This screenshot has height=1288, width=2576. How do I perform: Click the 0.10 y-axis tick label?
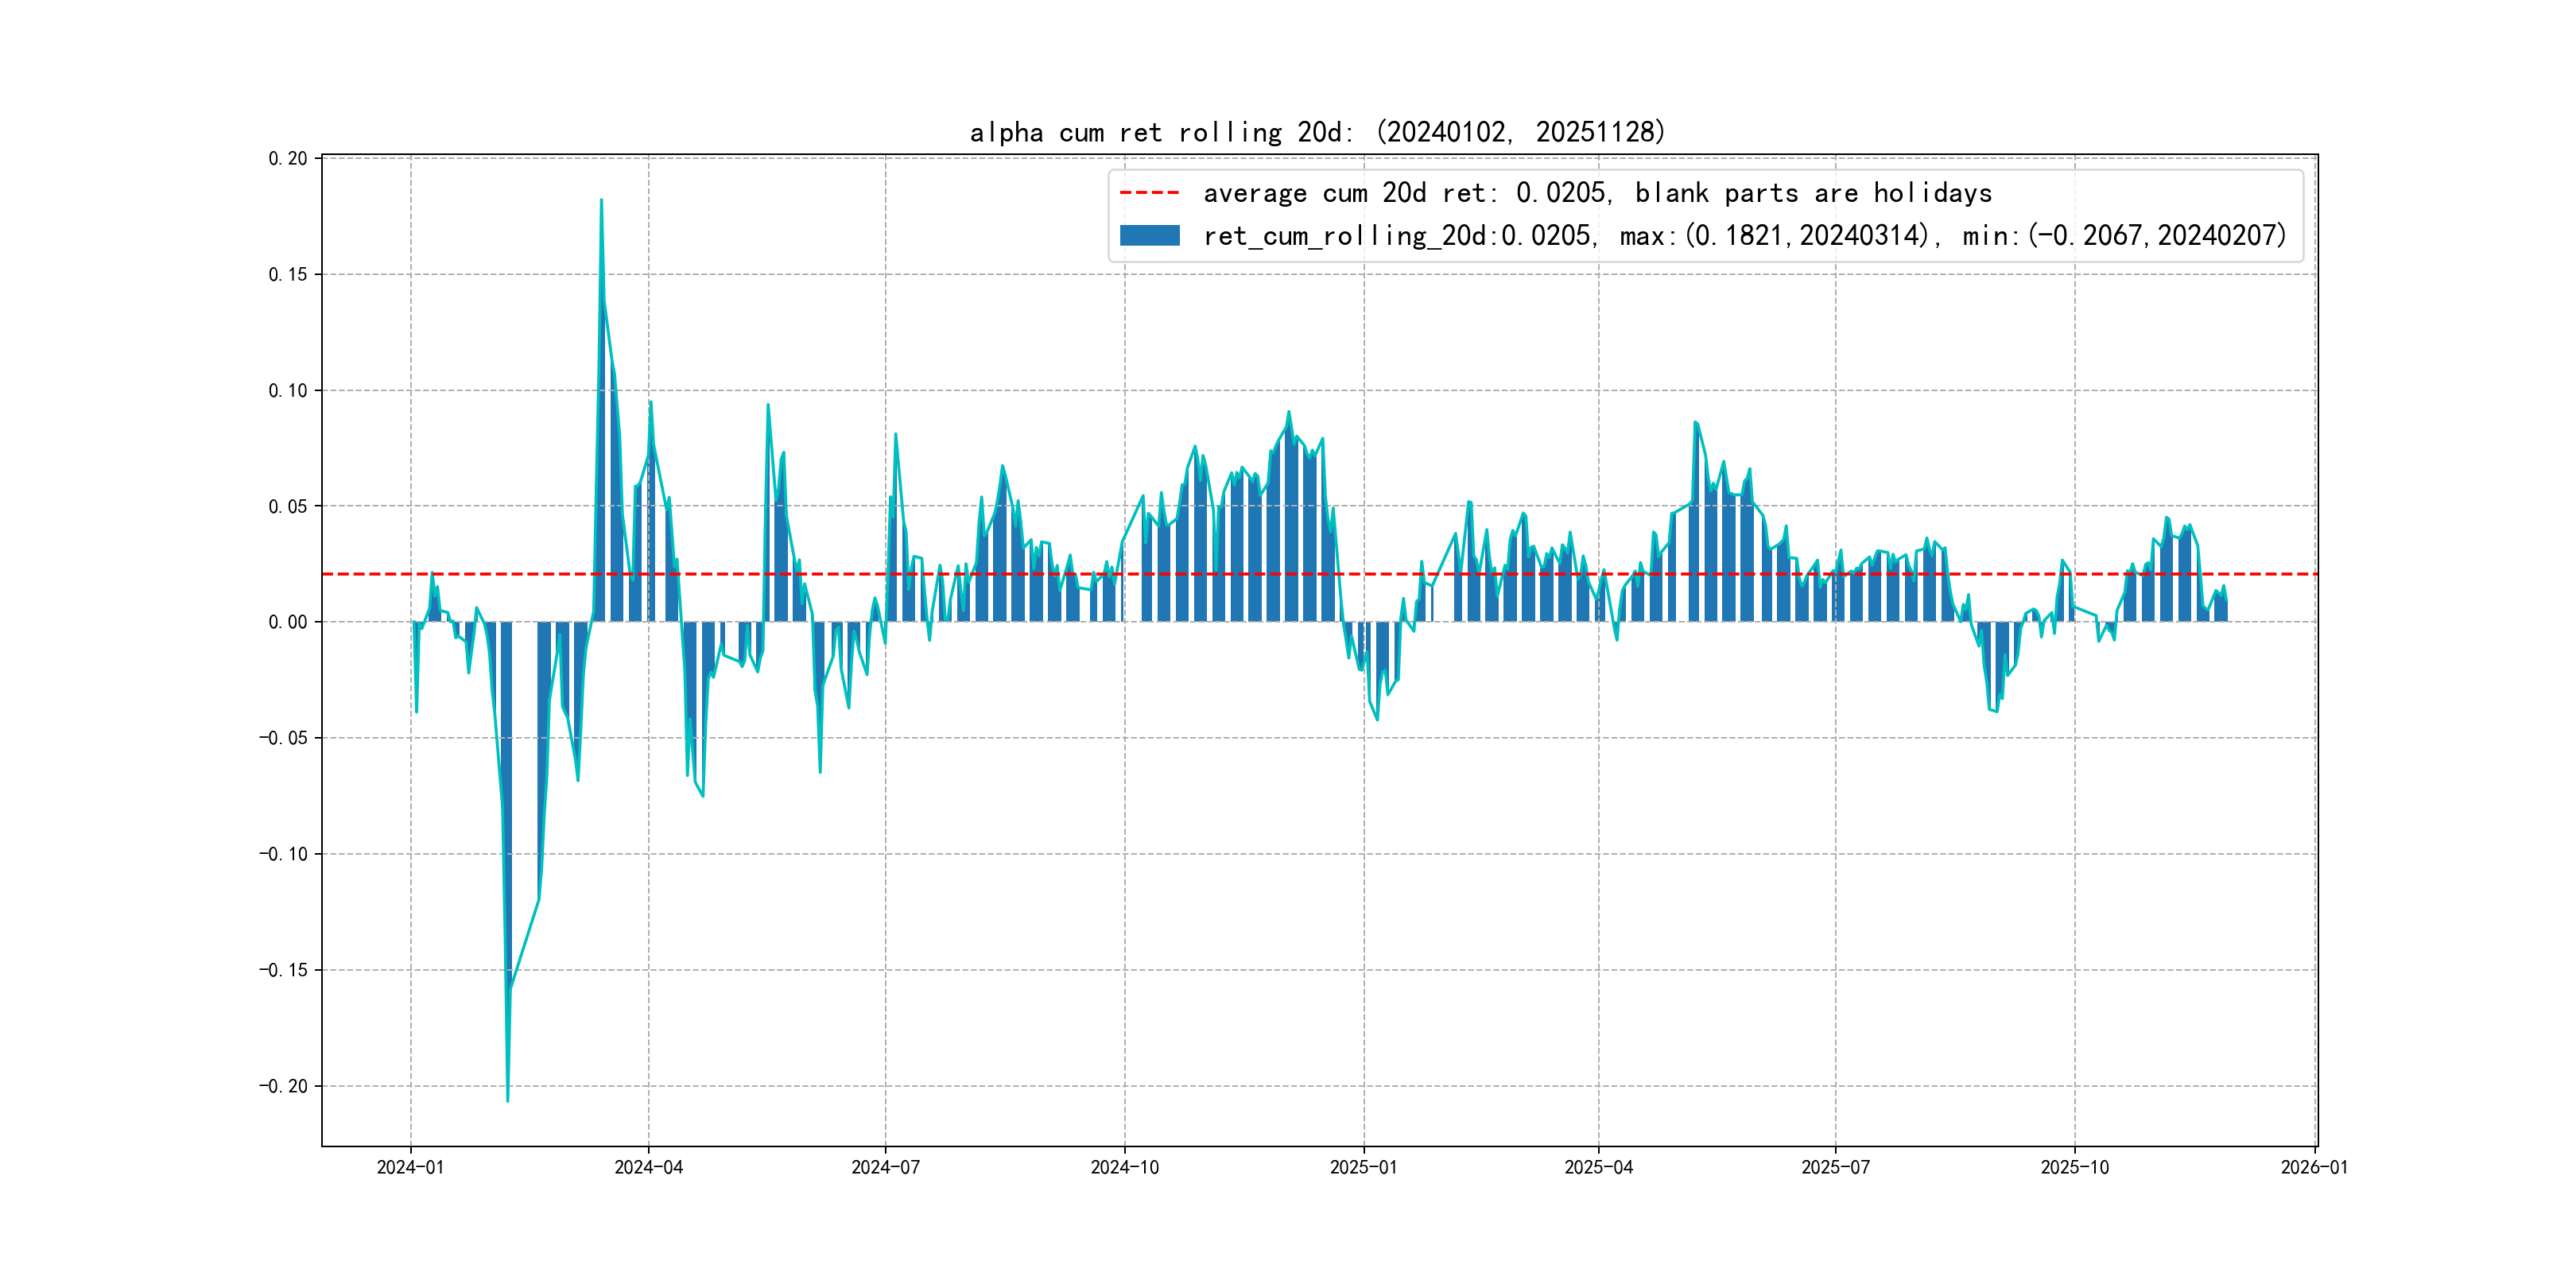coord(288,390)
